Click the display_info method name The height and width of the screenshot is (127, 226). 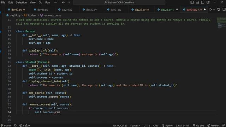pos(38,50)
